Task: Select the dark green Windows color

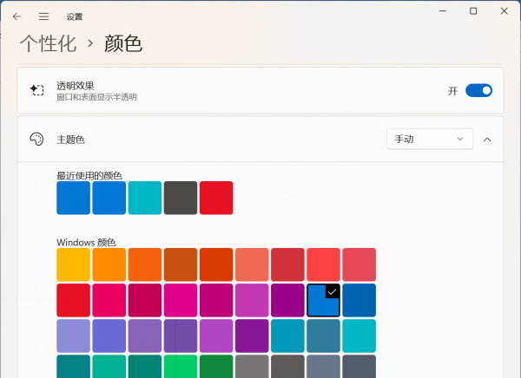Action: tap(216, 366)
